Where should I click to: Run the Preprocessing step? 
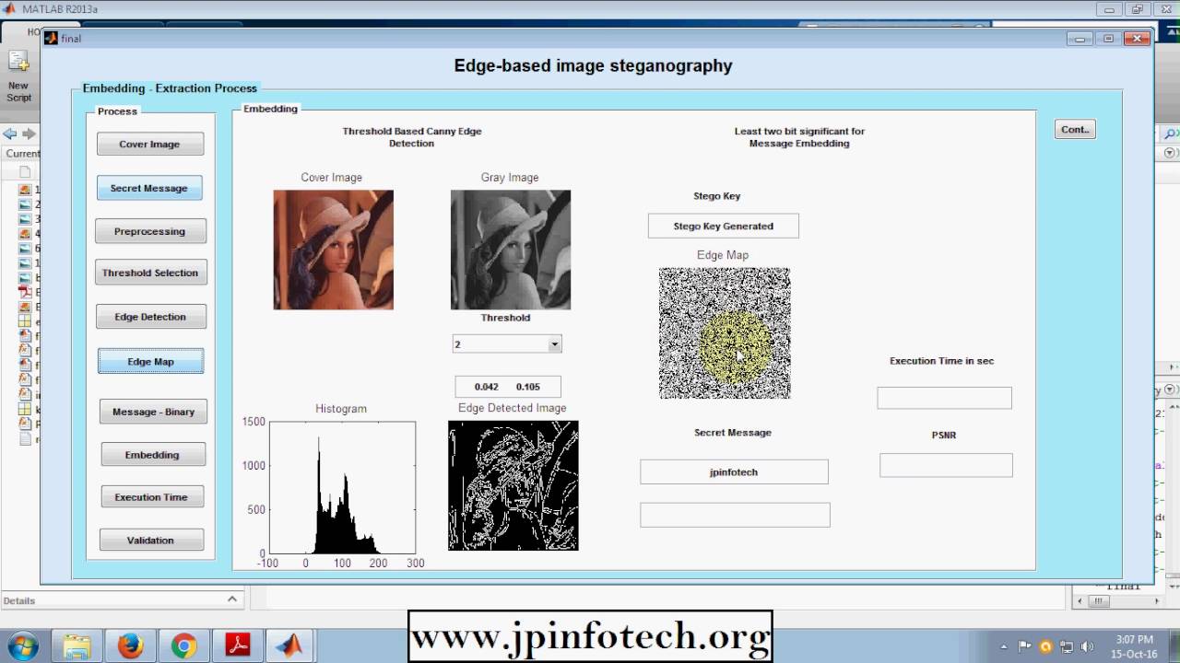coord(150,231)
